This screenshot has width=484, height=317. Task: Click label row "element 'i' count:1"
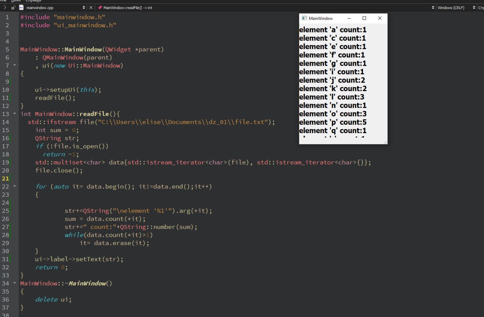[332, 72]
